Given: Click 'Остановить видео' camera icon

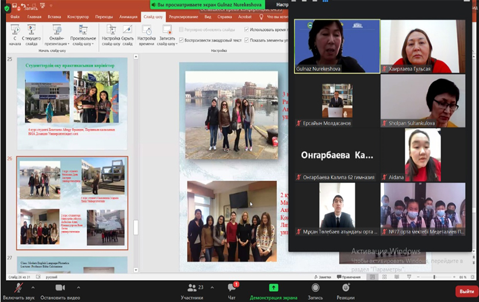Looking at the screenshot, I should pos(60,288).
